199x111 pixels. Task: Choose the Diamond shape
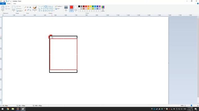click(x=41, y=9)
